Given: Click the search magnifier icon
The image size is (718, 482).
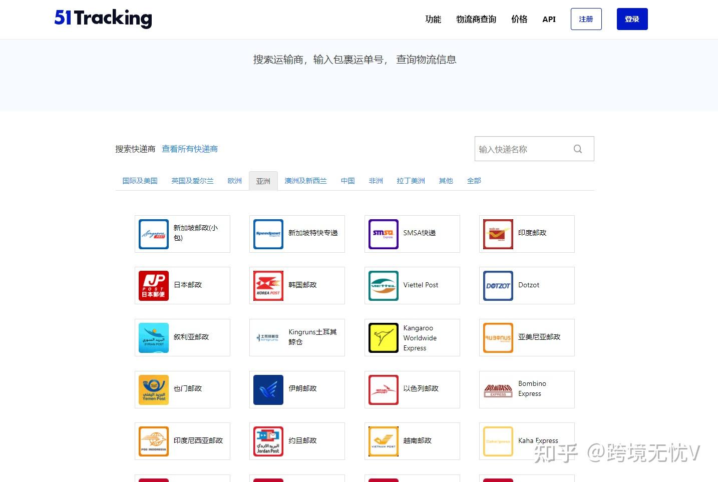Looking at the screenshot, I should (578, 149).
